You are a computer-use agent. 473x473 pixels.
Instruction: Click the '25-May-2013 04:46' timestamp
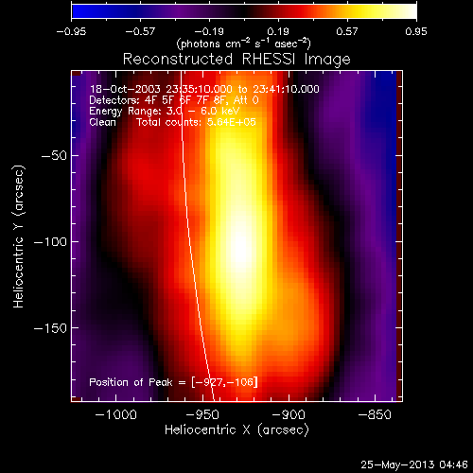coord(414,464)
